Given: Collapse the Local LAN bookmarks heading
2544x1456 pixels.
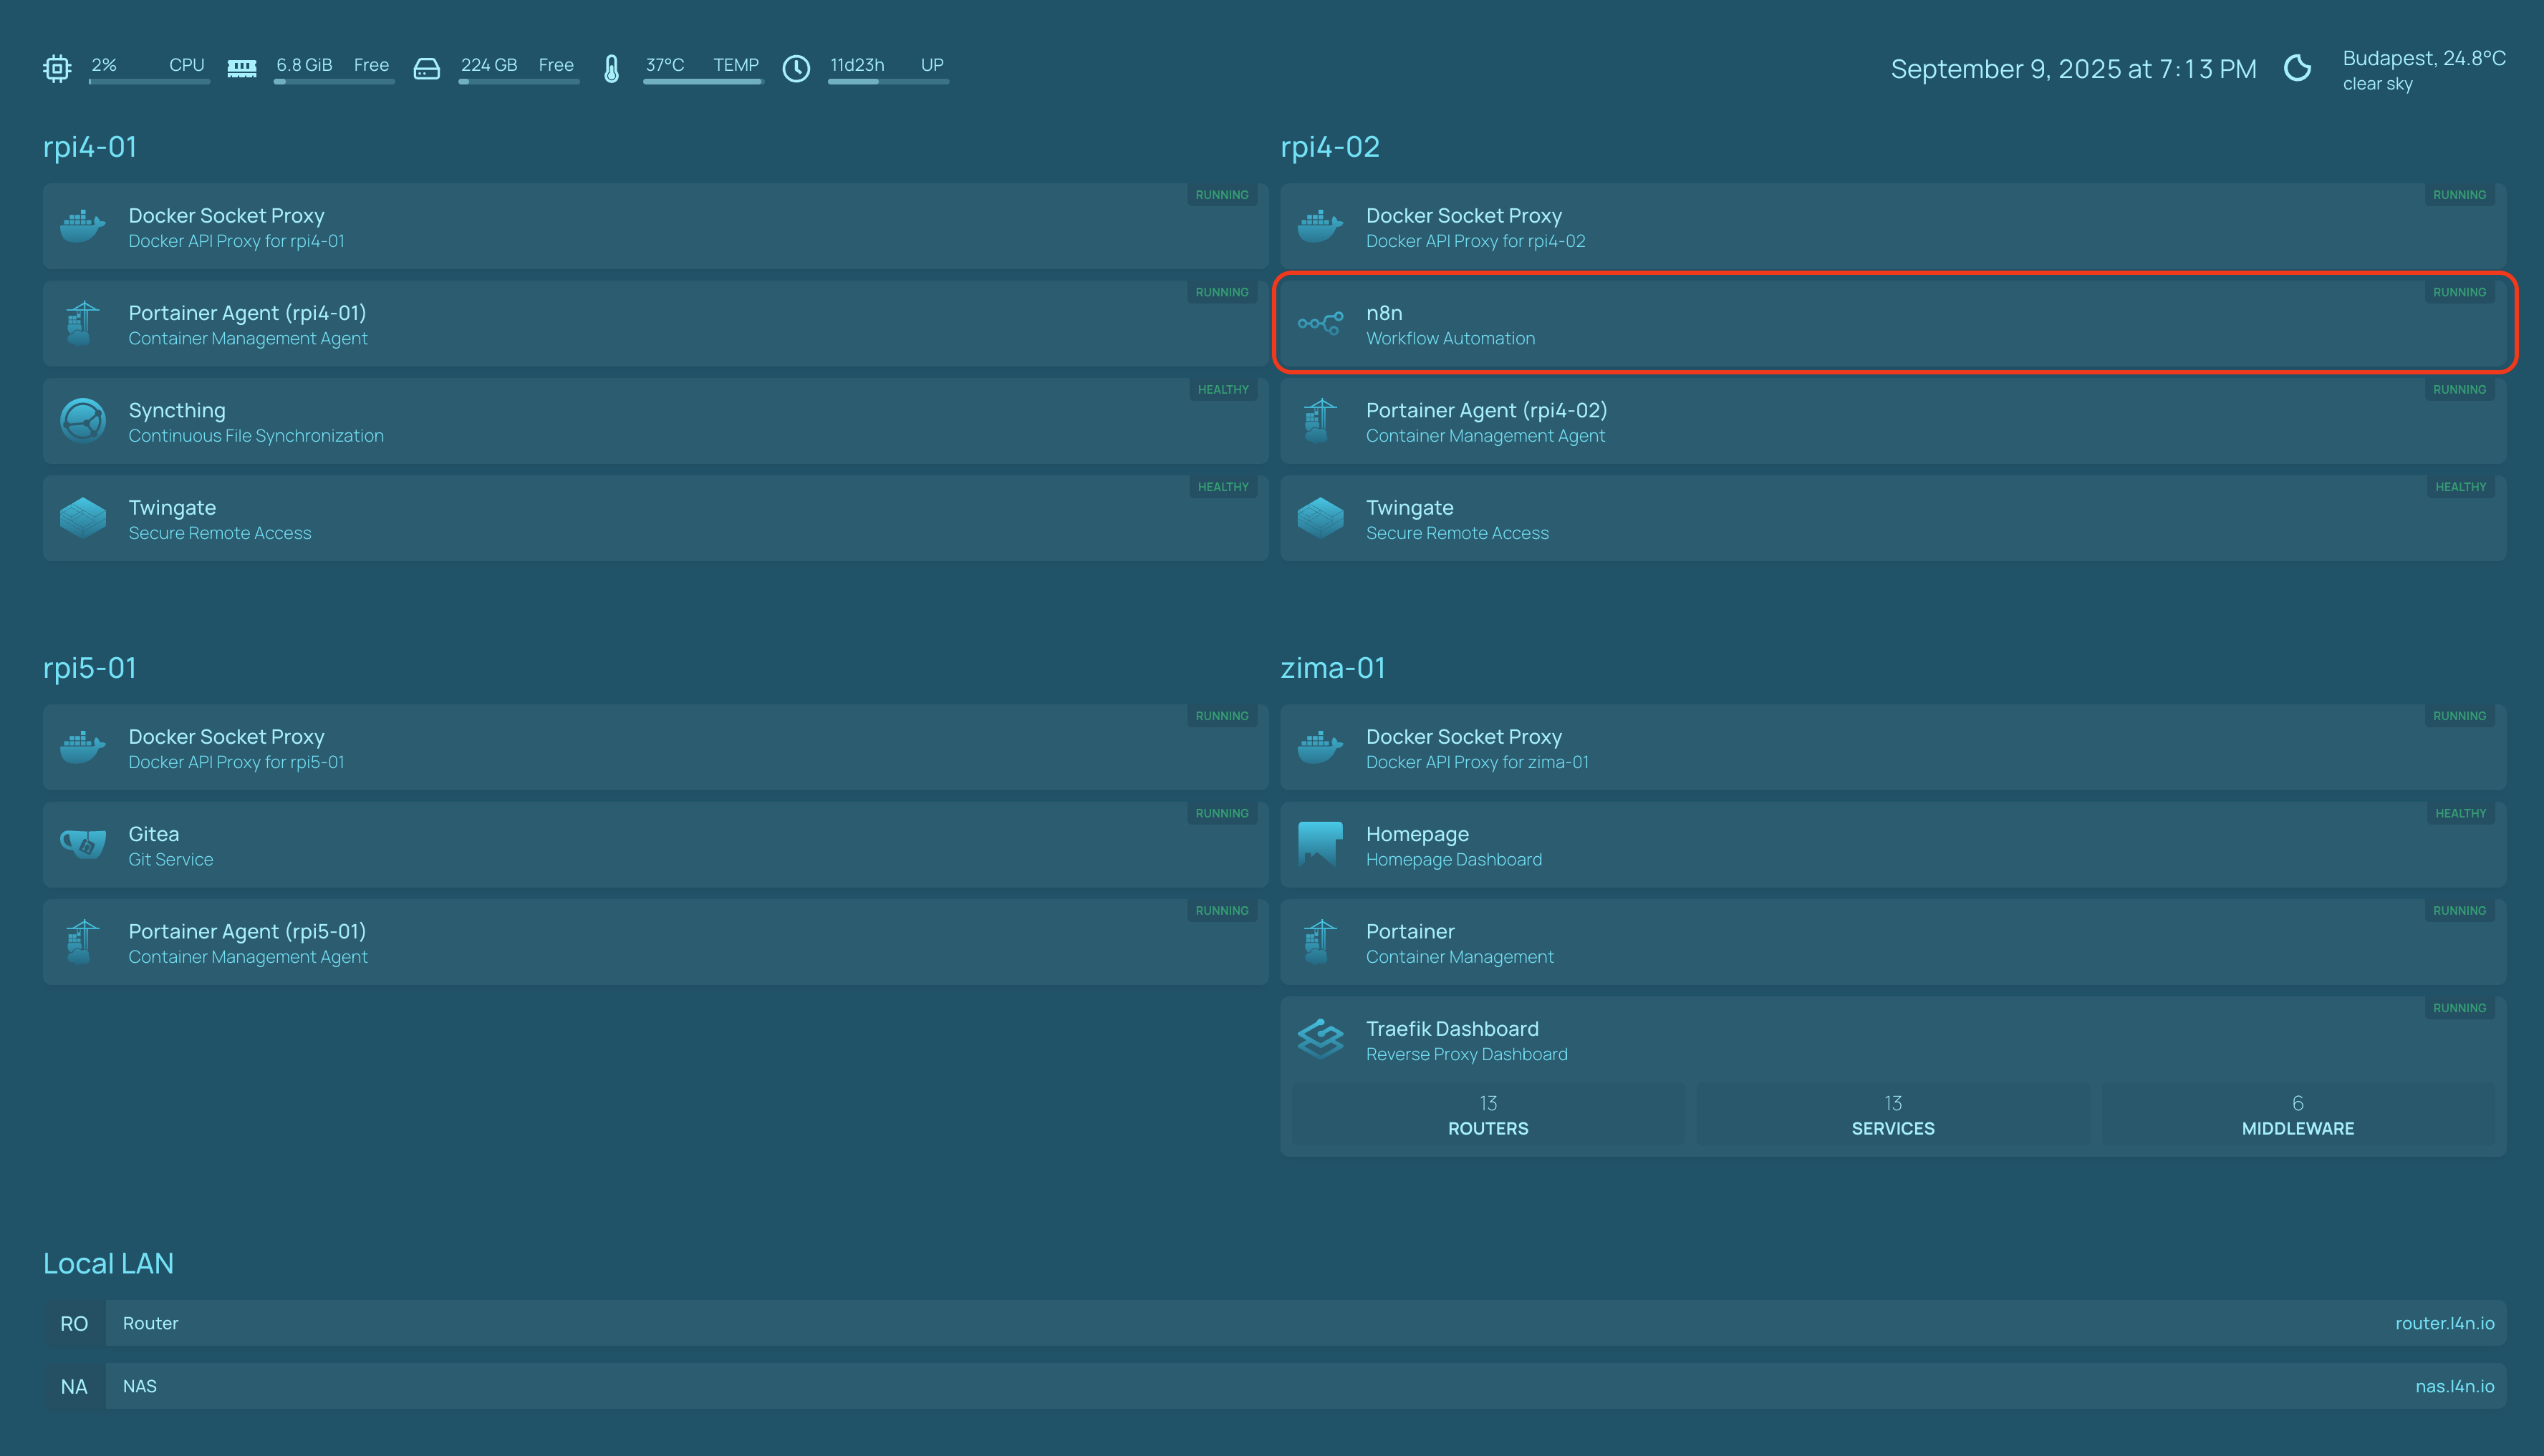Looking at the screenshot, I should [108, 1264].
